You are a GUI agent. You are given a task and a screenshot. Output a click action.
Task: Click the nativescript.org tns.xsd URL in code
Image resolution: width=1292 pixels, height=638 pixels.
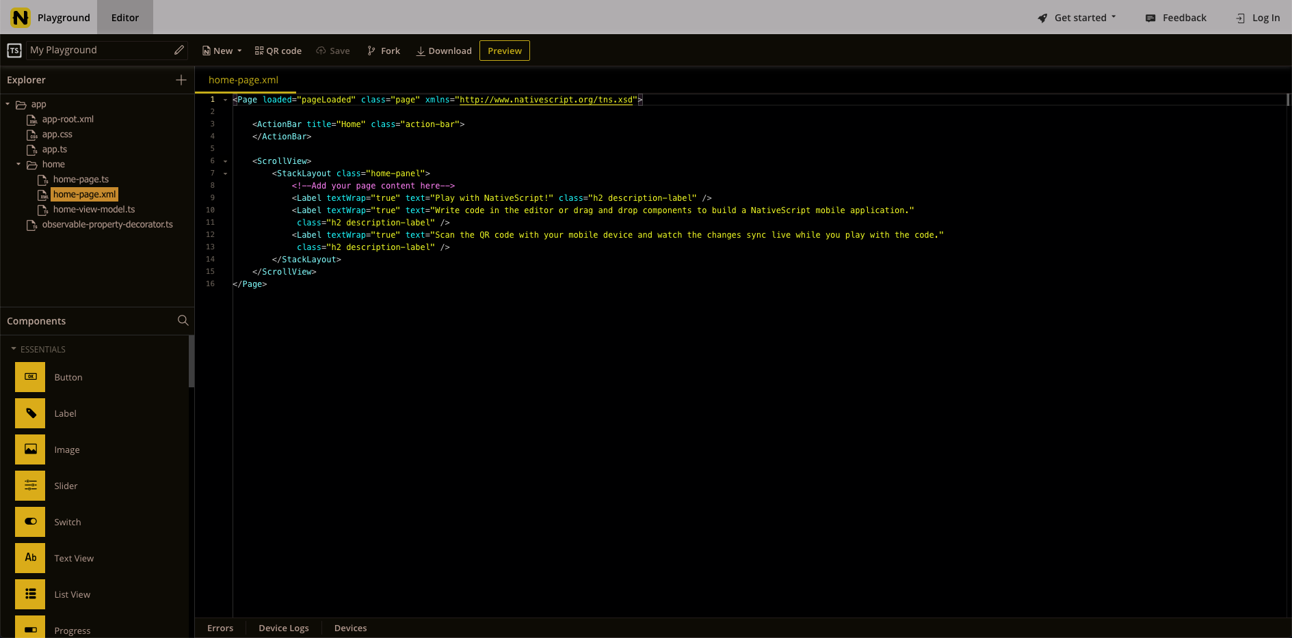tap(546, 100)
